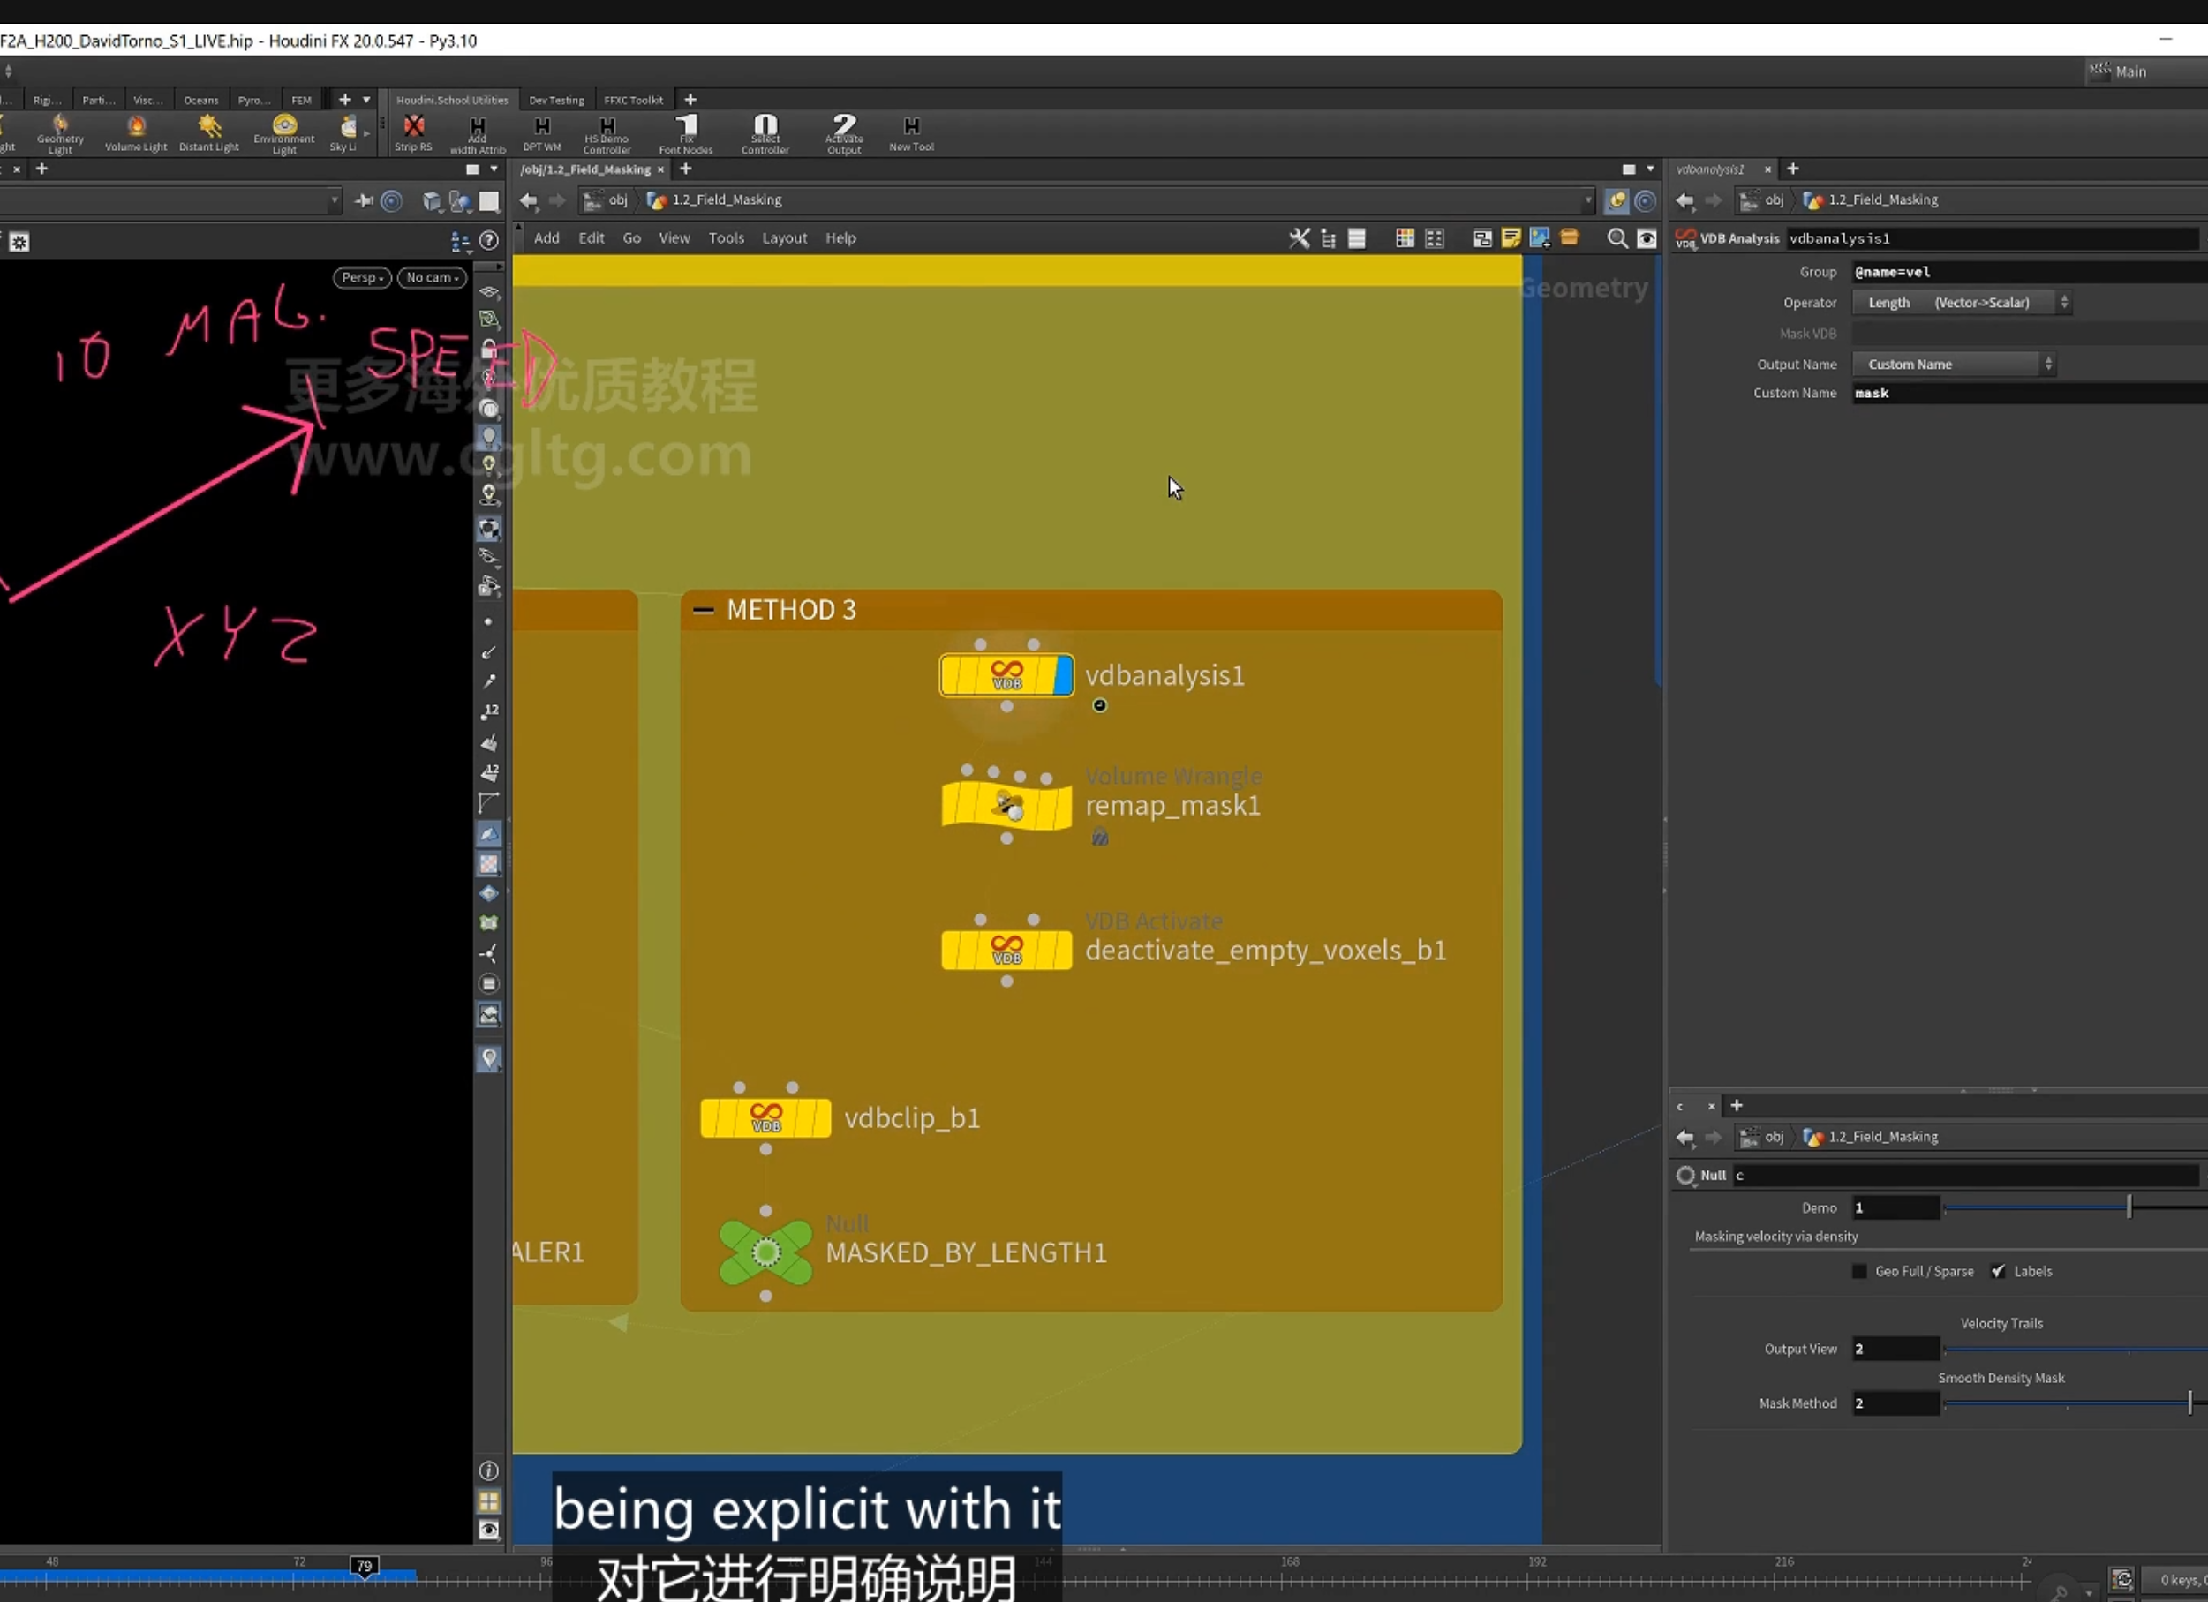Click the vdbclip_b1 VDB node icon

766,1117
